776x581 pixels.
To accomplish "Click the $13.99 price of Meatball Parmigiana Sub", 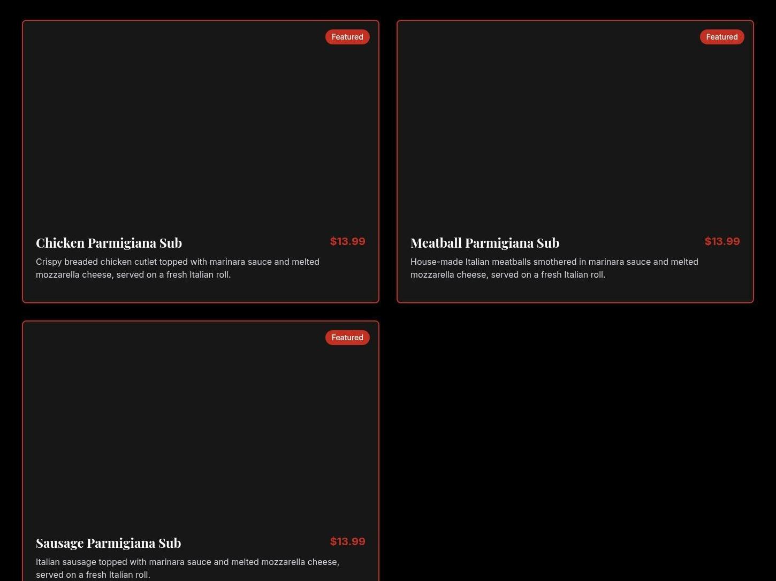I will [722, 241].
